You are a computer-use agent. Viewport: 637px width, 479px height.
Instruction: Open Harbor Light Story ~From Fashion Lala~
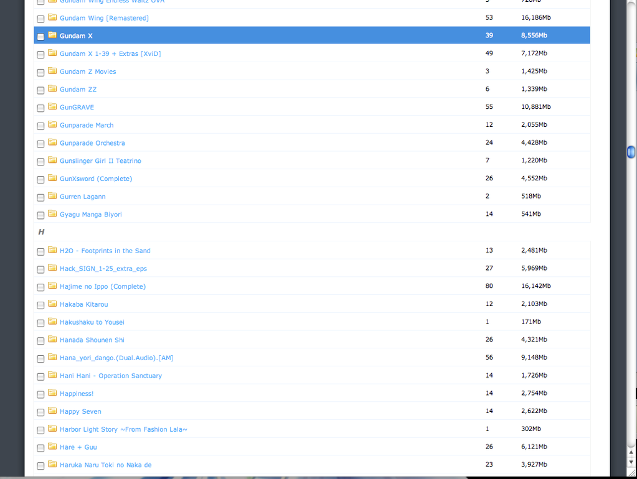123,429
